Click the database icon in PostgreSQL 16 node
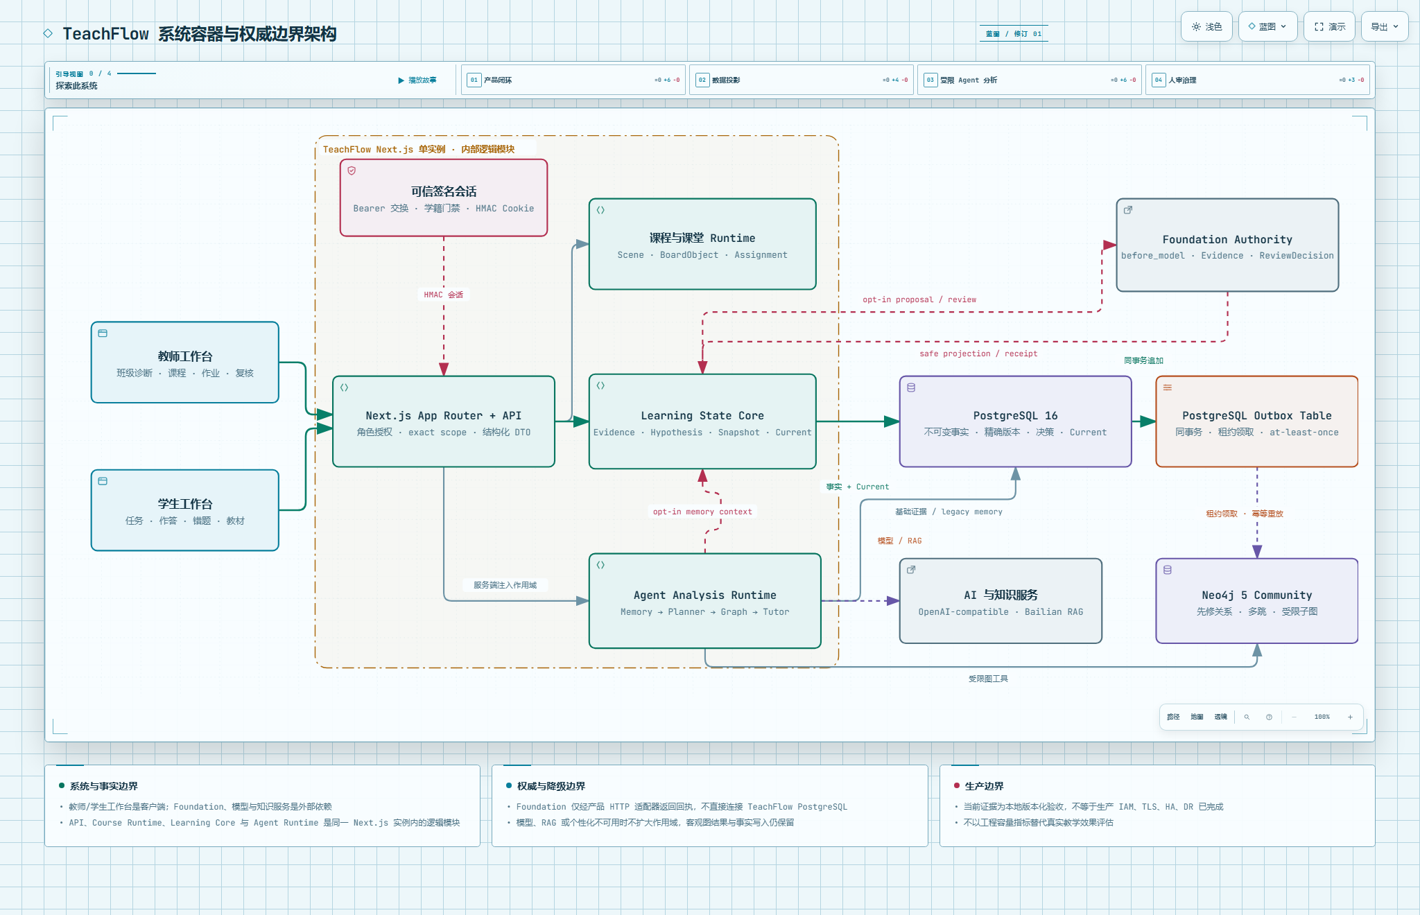The width and height of the screenshot is (1420, 915). (911, 387)
